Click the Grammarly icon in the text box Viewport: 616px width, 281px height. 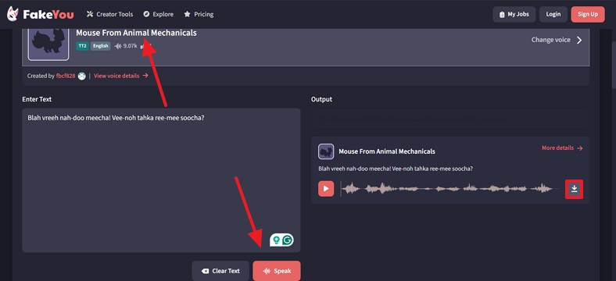288,240
